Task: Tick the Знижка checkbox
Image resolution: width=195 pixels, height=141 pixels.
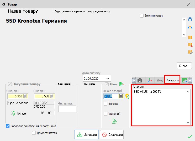Action: (x=106, y=104)
